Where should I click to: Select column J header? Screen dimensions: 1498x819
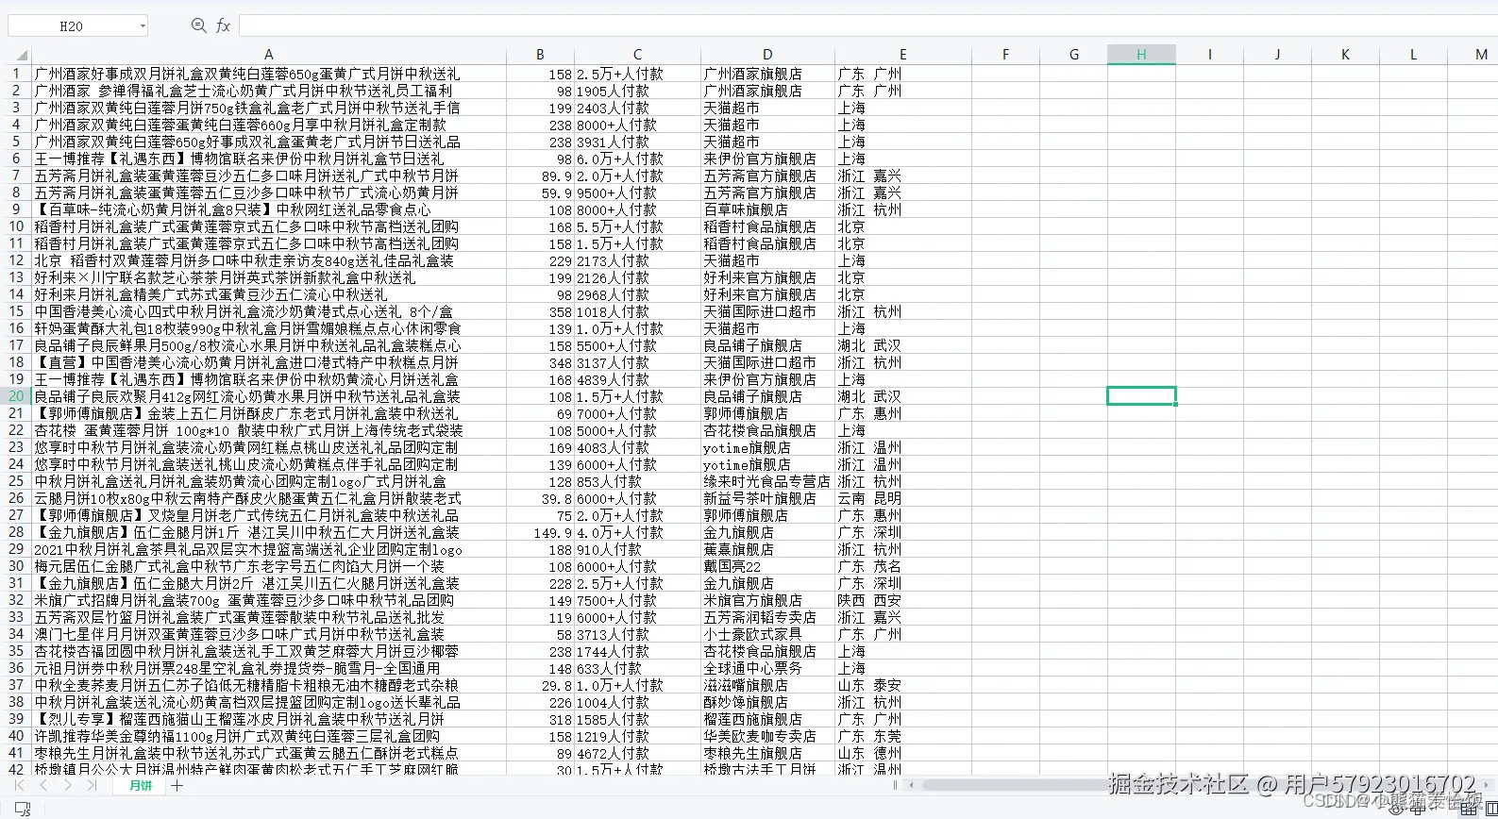(1277, 55)
